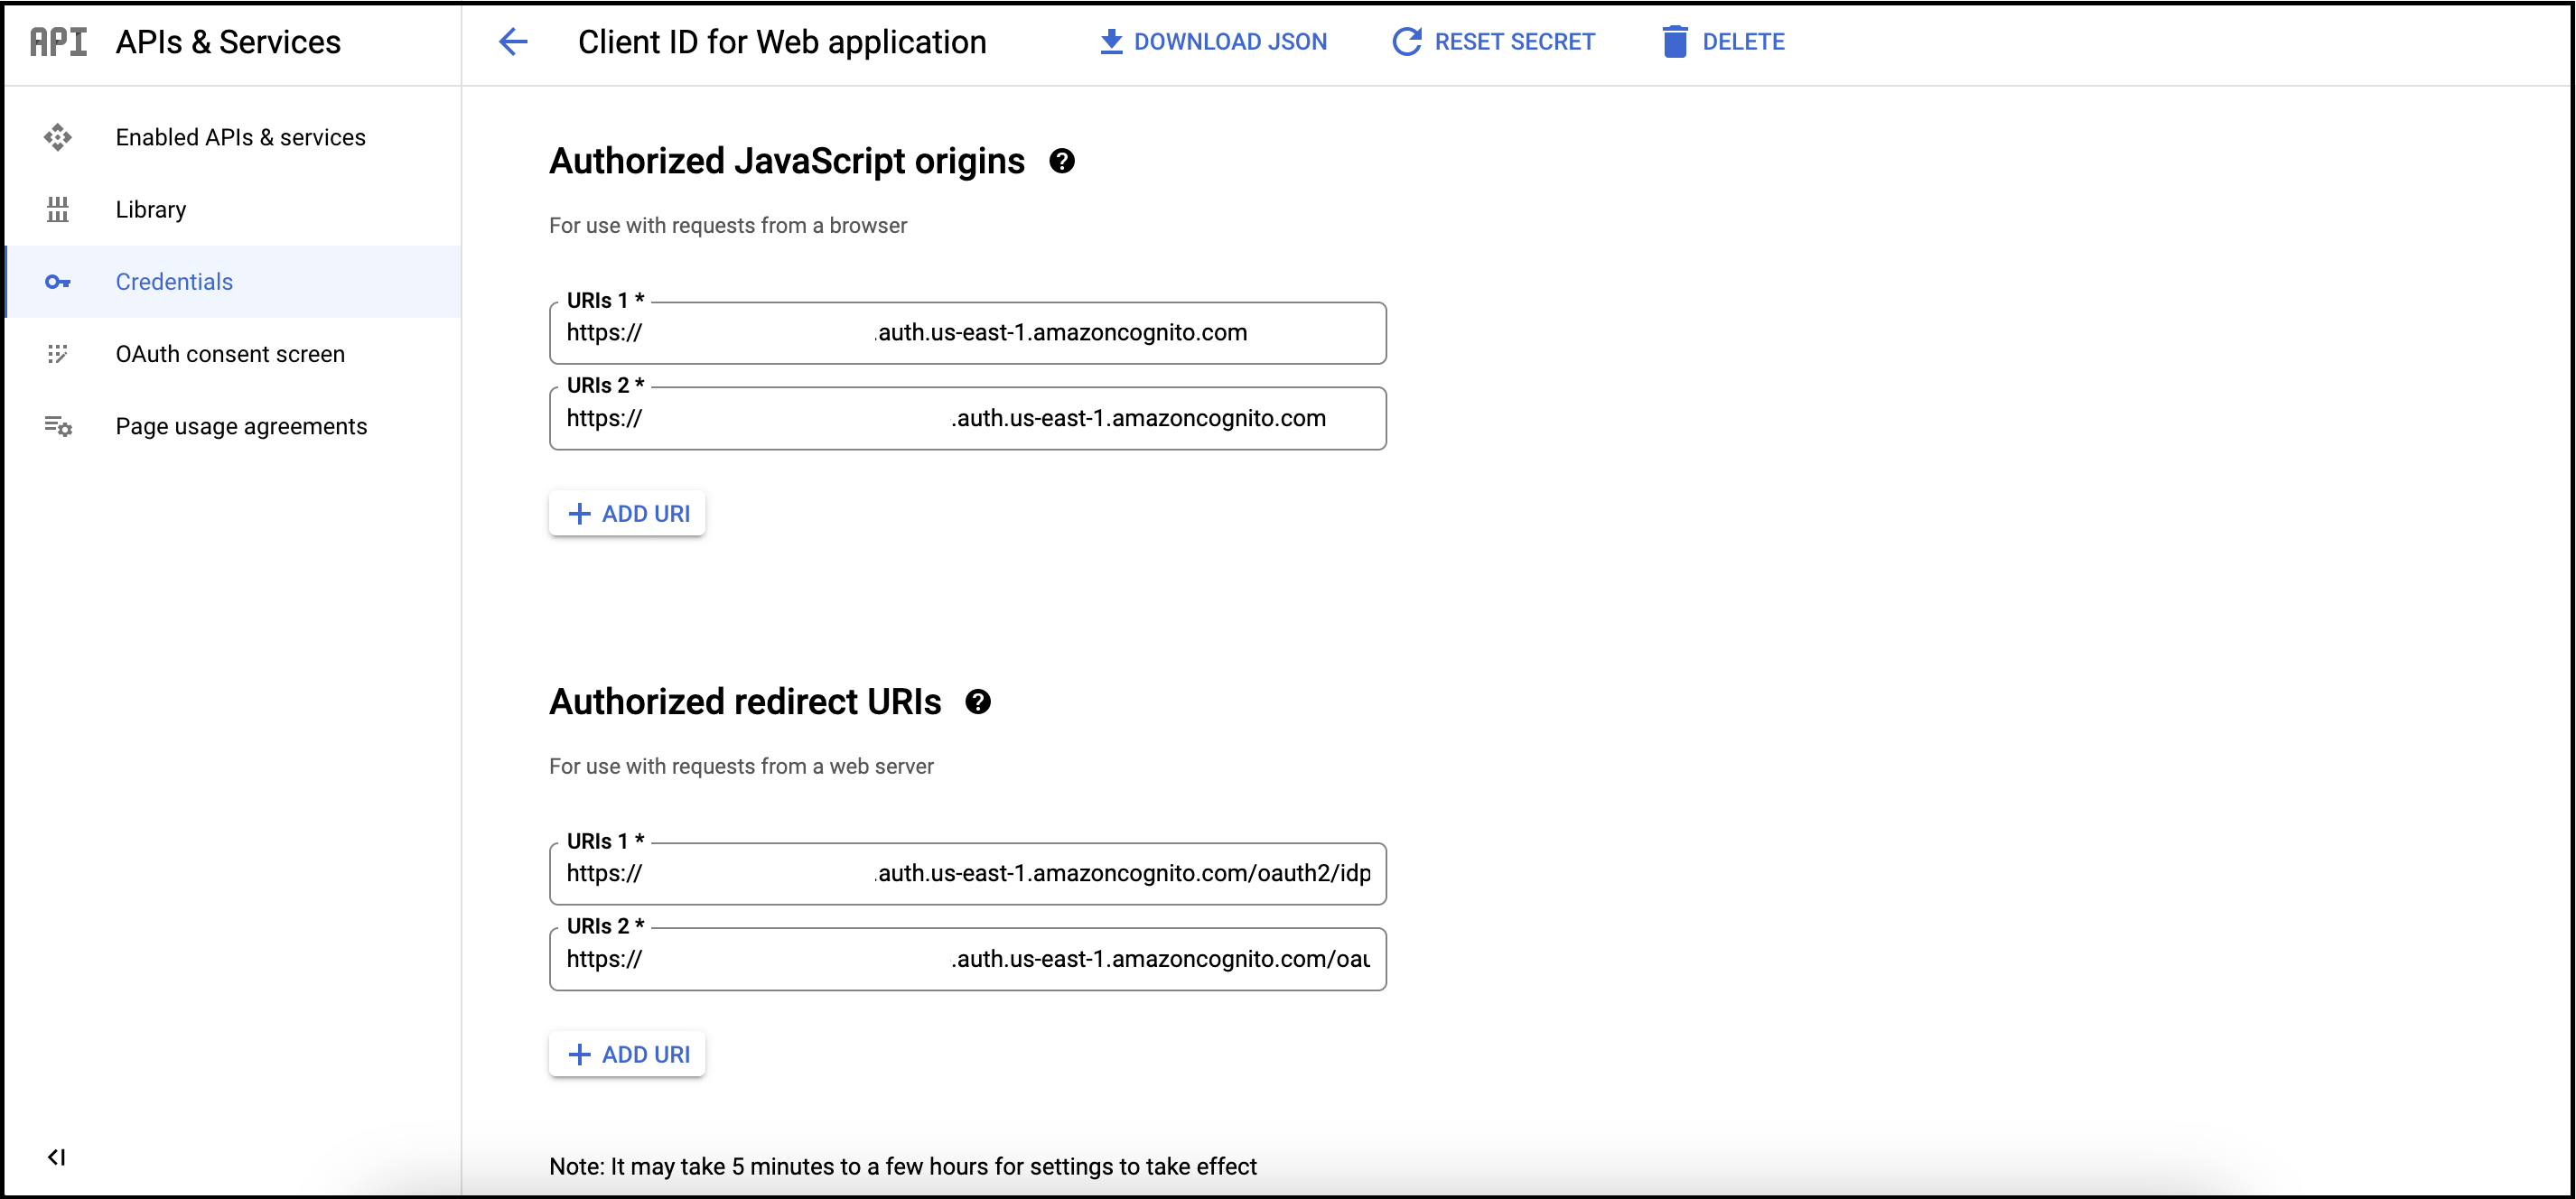Click the Library sidebar icon

click(58, 209)
